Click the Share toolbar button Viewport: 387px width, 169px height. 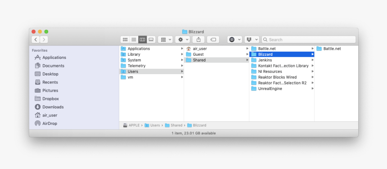click(x=198, y=40)
